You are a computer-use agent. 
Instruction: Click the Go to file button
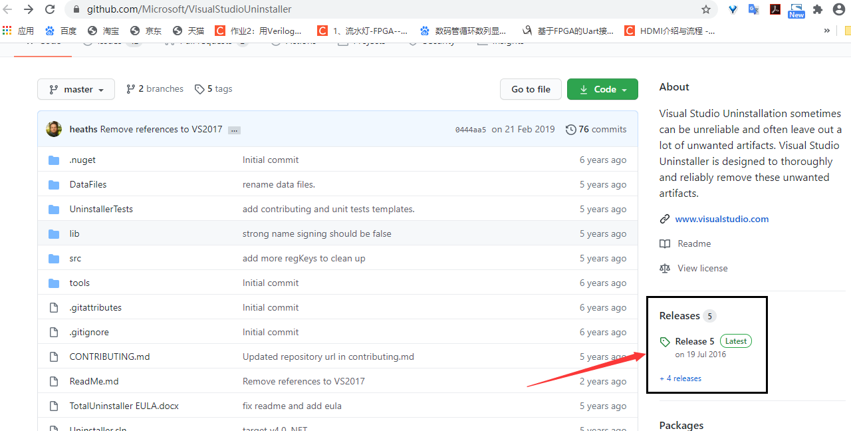[x=531, y=89]
